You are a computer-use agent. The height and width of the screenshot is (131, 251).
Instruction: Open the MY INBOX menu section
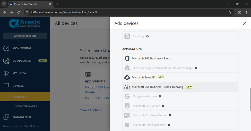pyautogui.click(x=25, y=73)
